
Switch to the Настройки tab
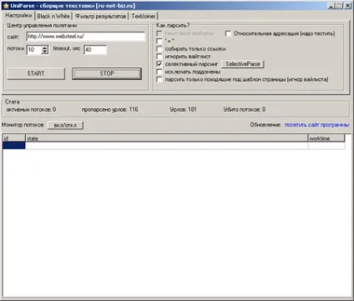18,16
